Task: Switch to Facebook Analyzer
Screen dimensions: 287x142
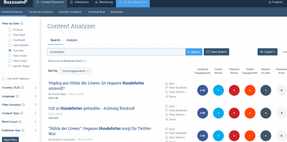Action: click(x=41, y=12)
